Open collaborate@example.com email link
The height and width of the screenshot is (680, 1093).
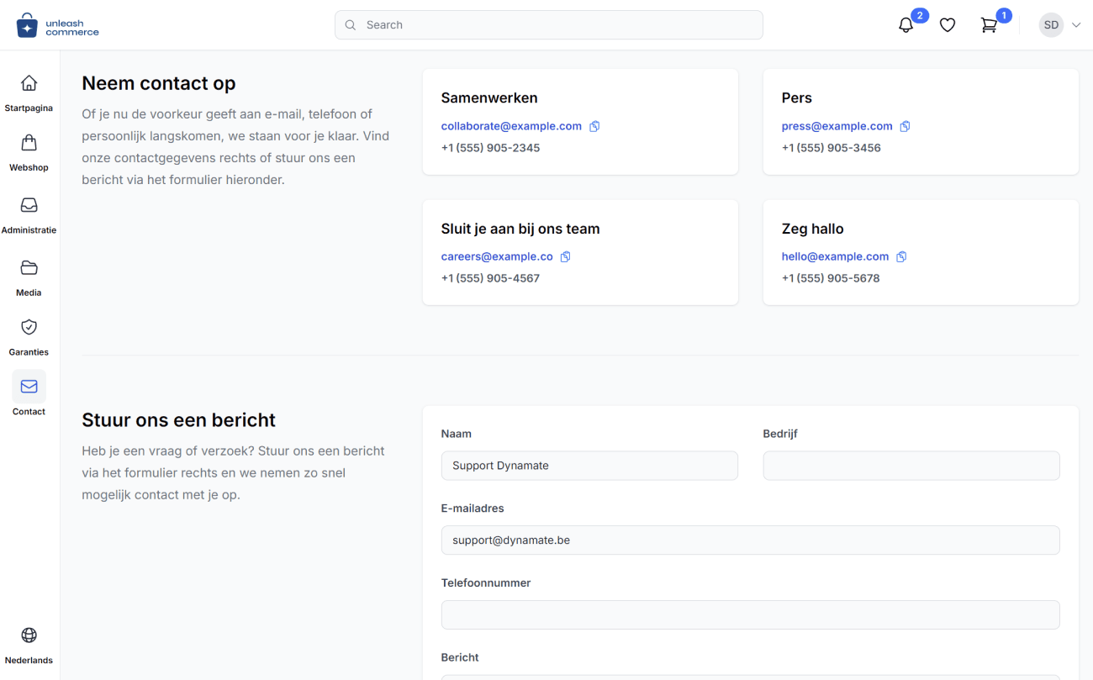511,126
